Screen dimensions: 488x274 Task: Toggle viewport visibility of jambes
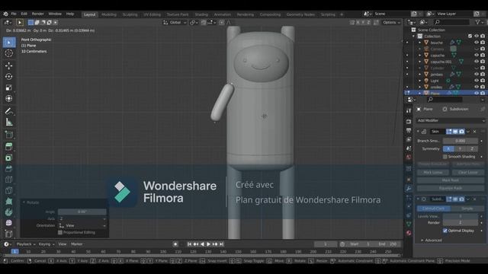pyautogui.click(x=476, y=75)
